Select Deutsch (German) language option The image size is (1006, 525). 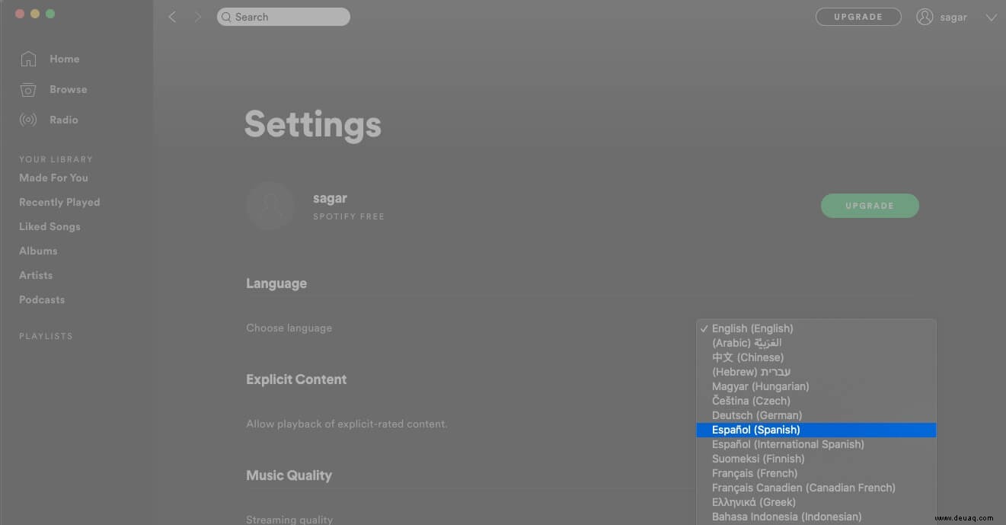click(x=816, y=415)
